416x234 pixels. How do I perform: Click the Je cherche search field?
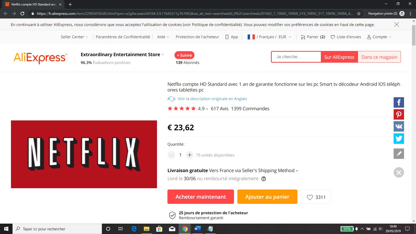click(x=296, y=57)
